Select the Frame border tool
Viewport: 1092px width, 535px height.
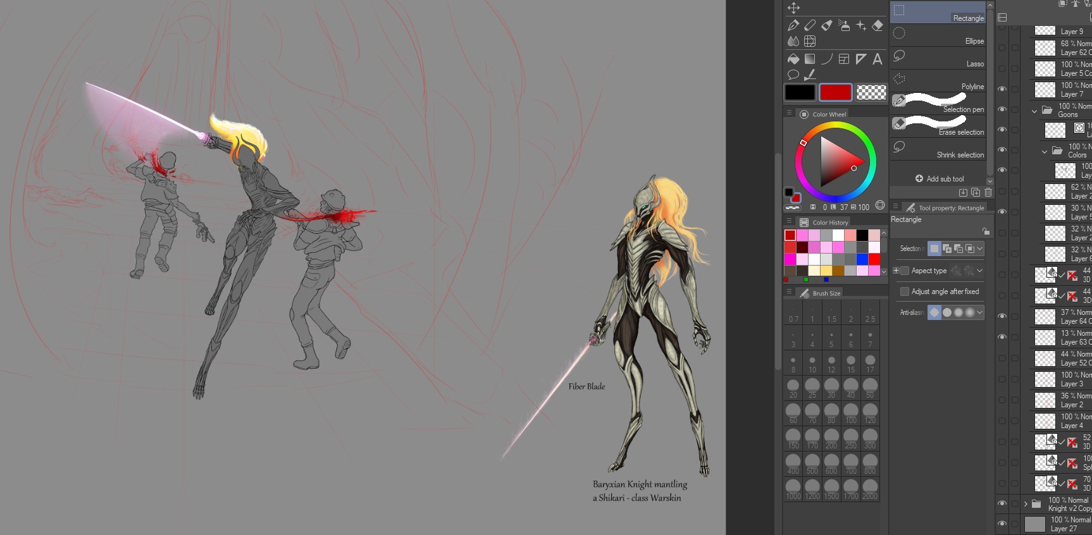[844, 59]
